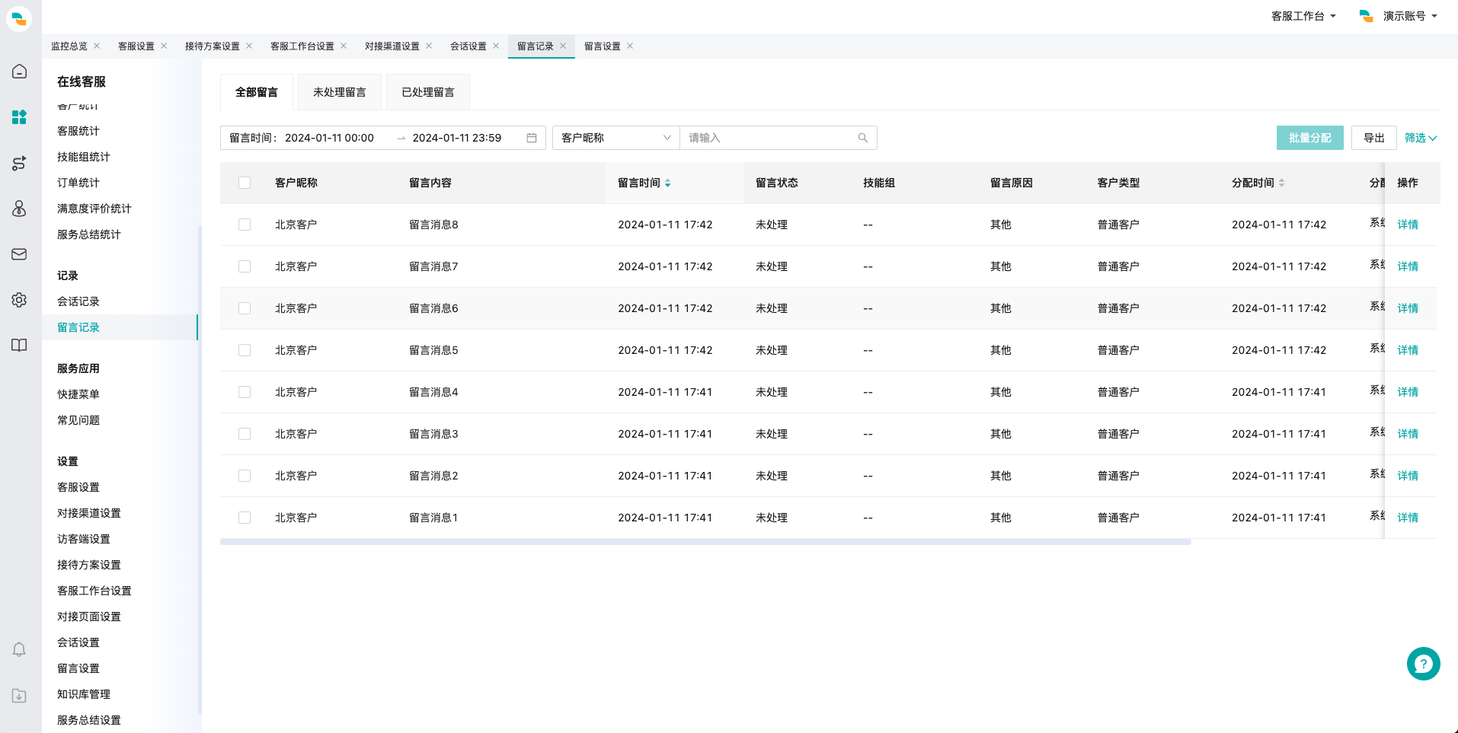Image resolution: width=1458 pixels, height=733 pixels.
Task: Click the start date 2024-01-11 00:00 field
Action: 329,138
